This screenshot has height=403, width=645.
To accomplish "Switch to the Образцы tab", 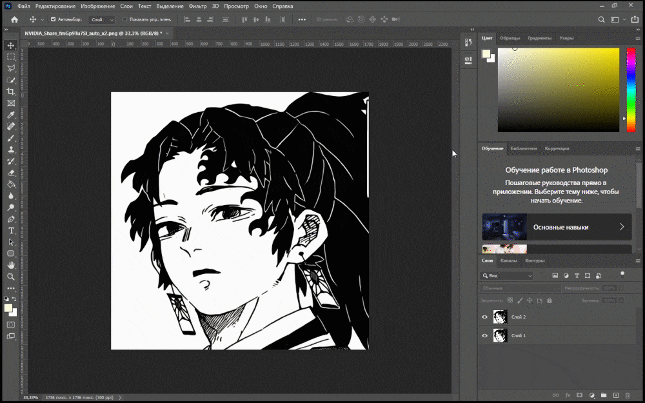I will 510,38.
